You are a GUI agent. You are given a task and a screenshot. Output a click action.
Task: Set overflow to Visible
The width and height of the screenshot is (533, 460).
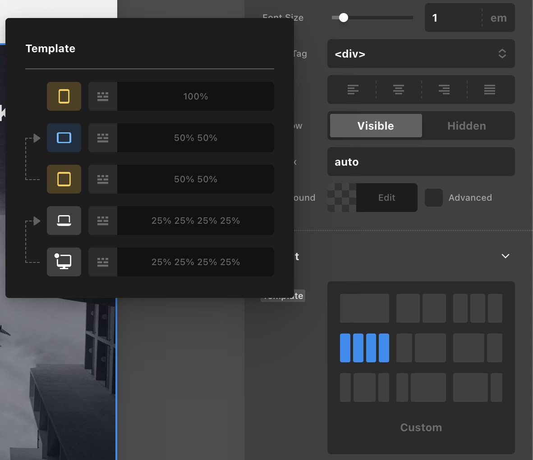[x=376, y=126]
